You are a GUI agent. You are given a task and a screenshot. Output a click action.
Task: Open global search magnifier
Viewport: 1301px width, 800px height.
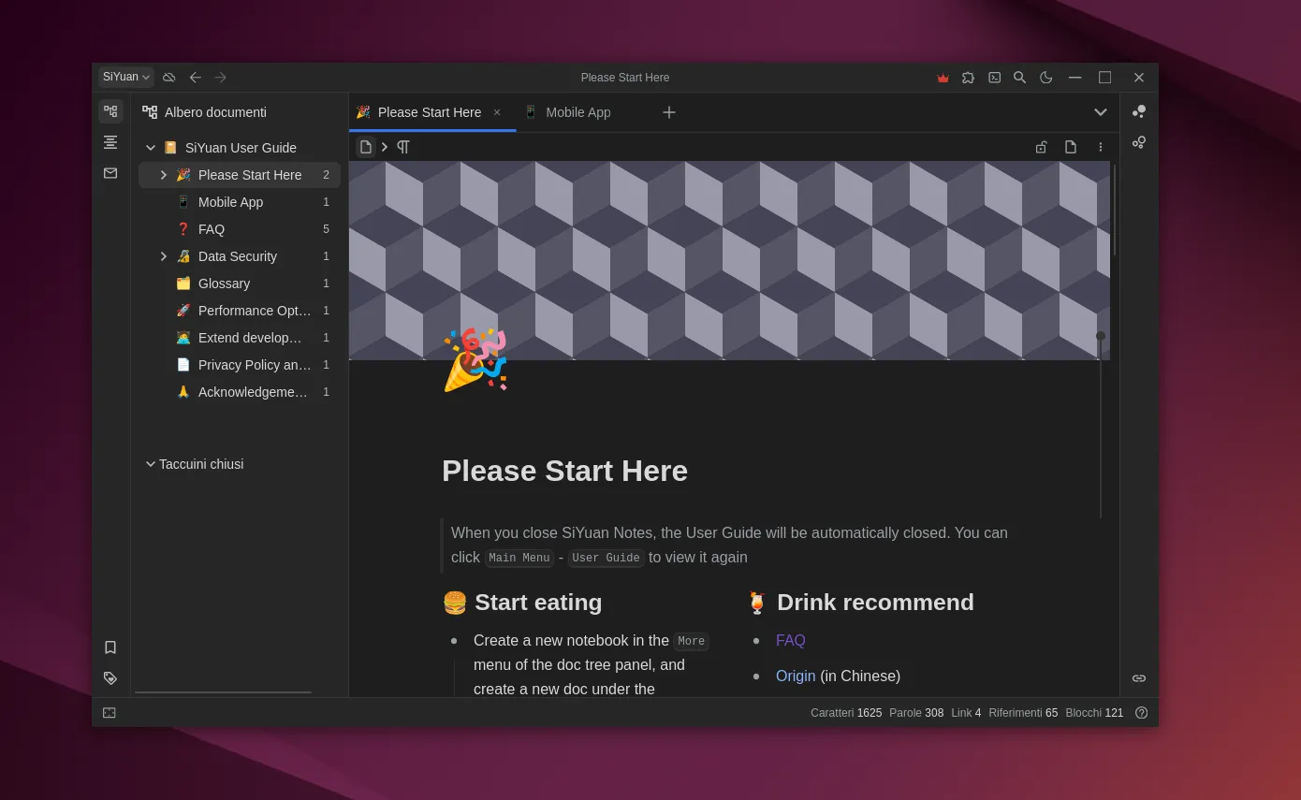click(x=1020, y=78)
